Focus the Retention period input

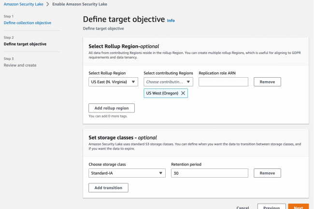tap(210, 173)
